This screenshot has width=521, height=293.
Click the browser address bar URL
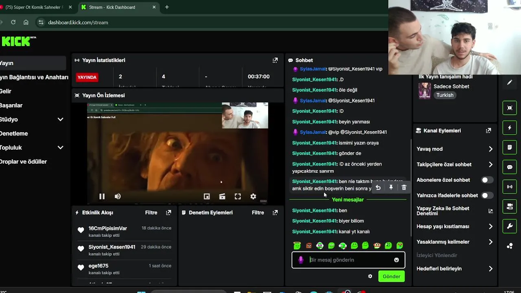pos(78,22)
